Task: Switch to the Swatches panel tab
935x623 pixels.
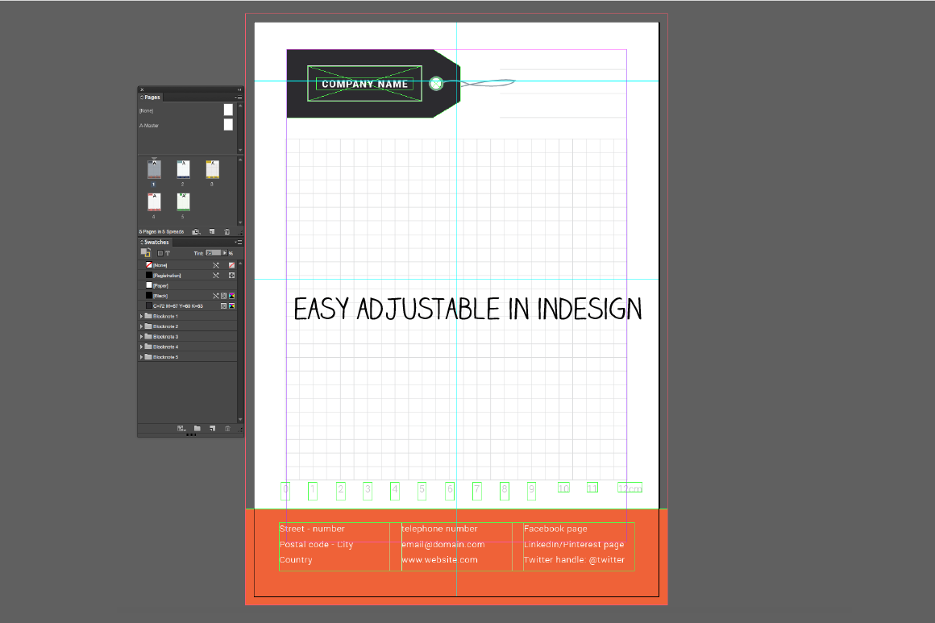Action: (x=155, y=242)
